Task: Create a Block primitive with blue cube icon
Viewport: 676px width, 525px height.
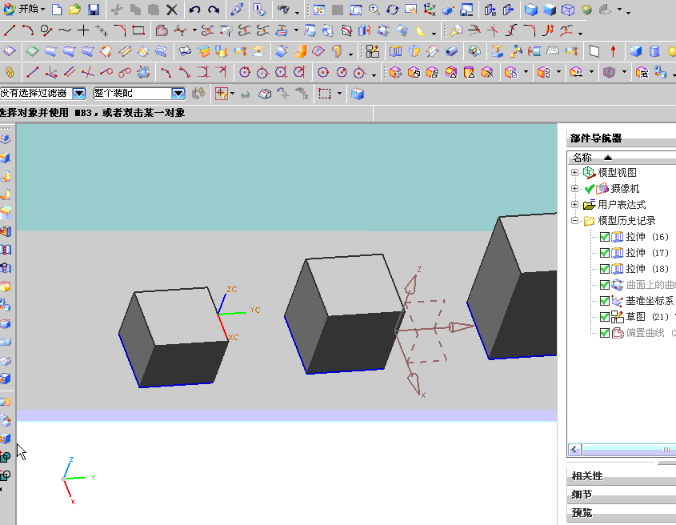Action: click(x=636, y=51)
